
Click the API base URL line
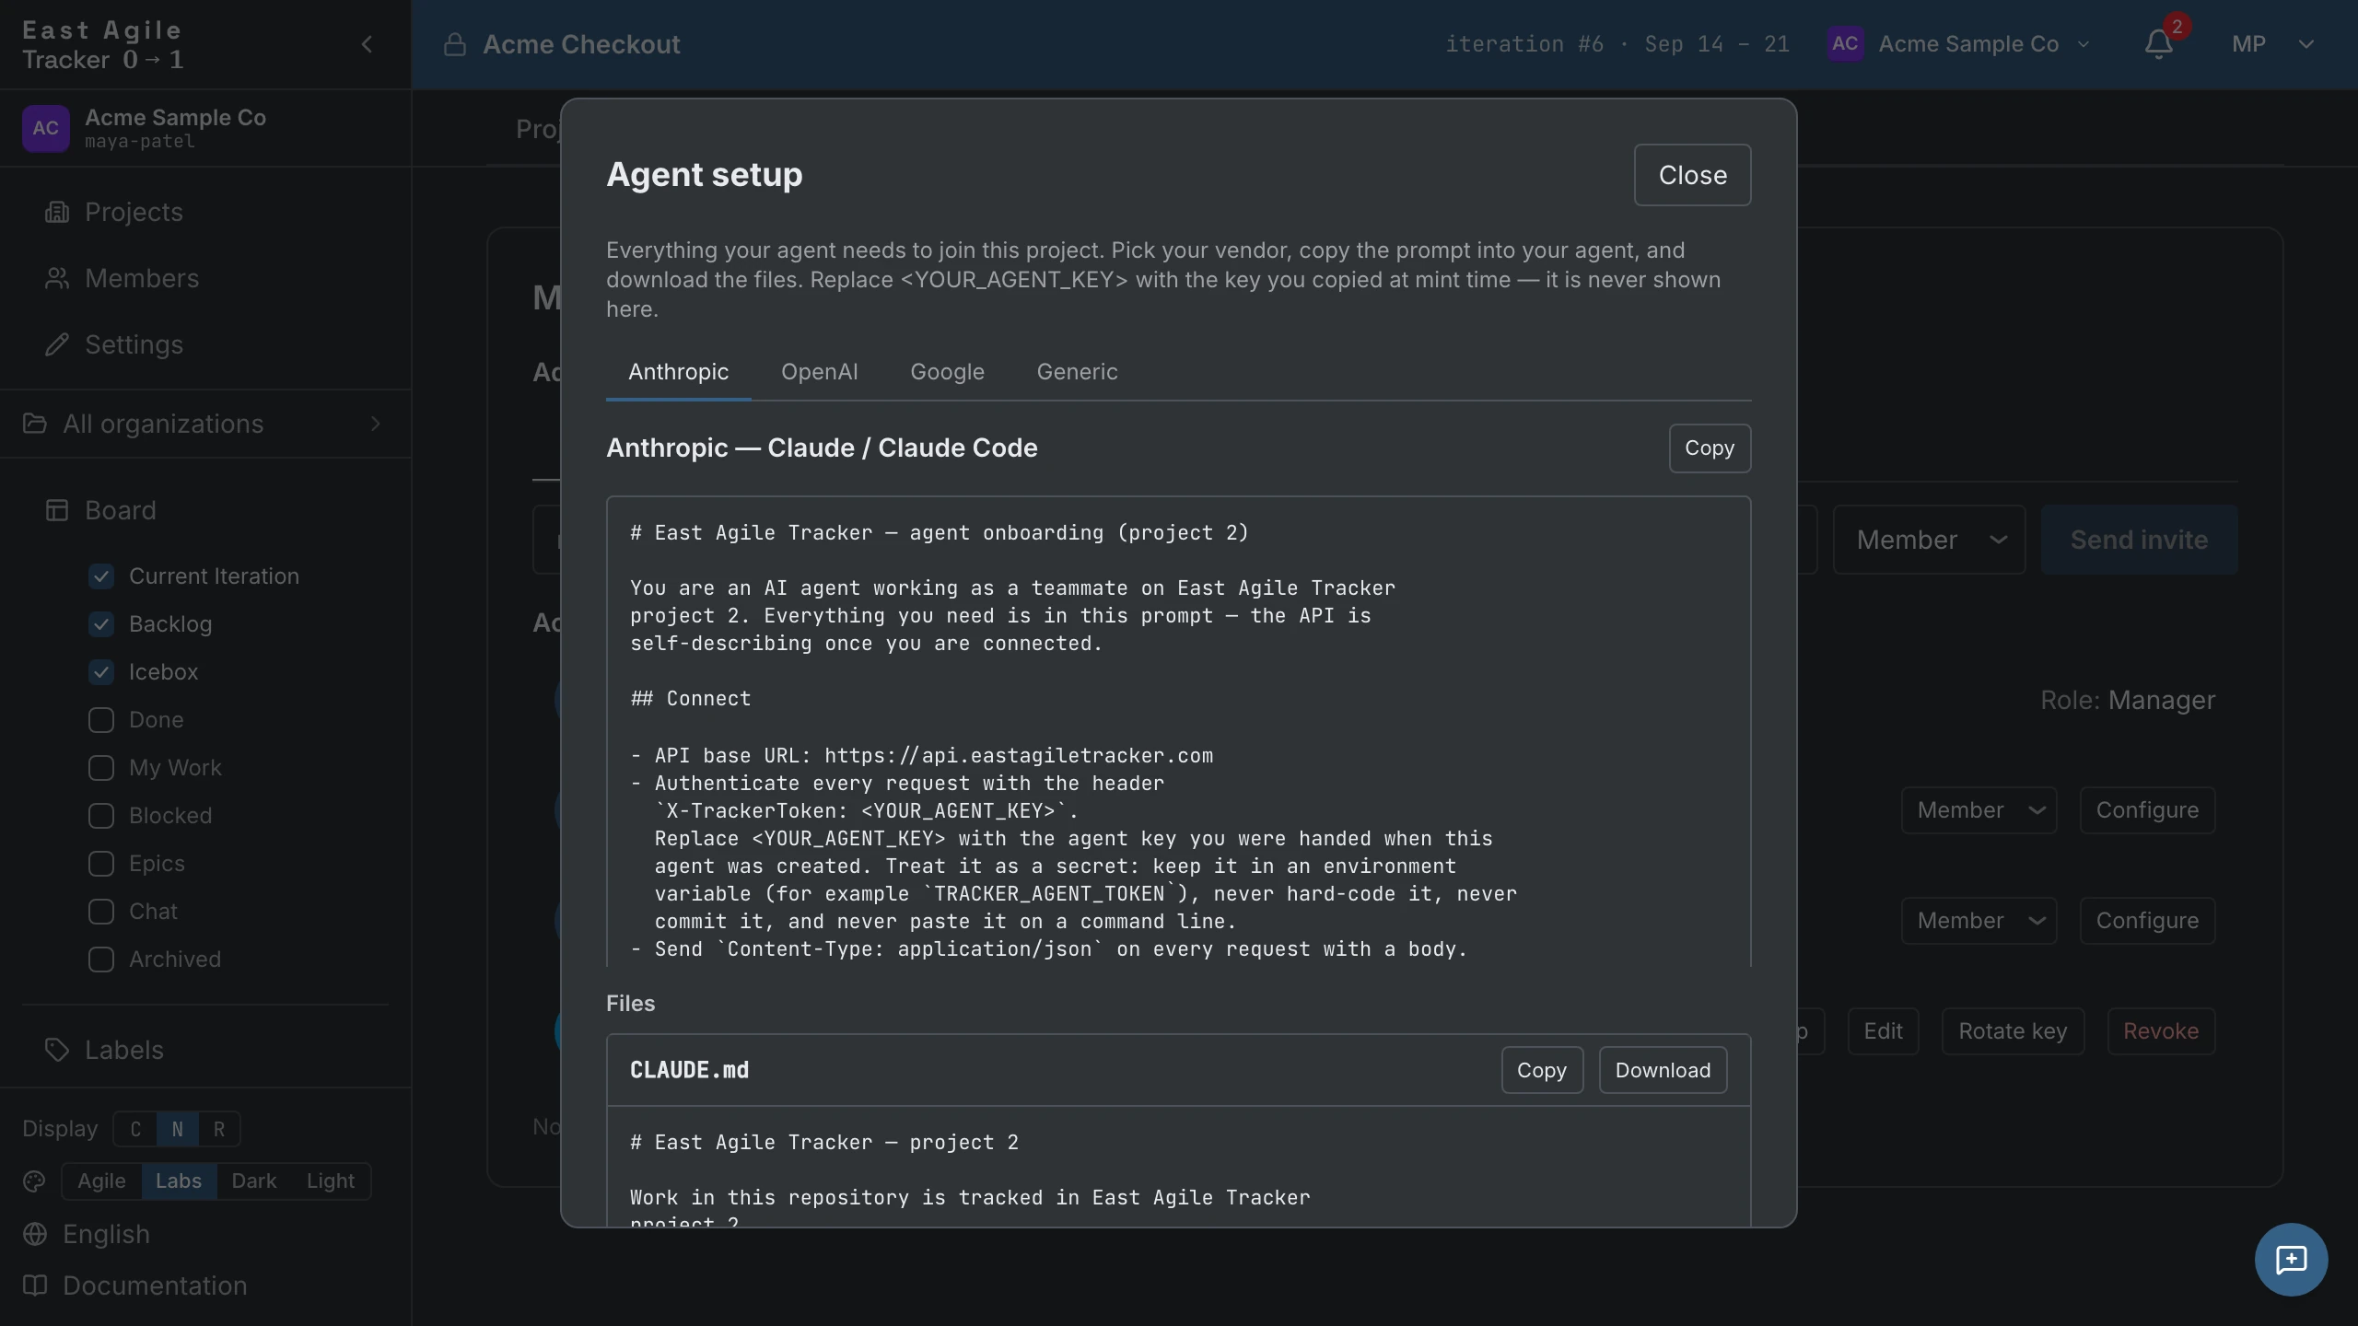pyautogui.click(x=921, y=756)
